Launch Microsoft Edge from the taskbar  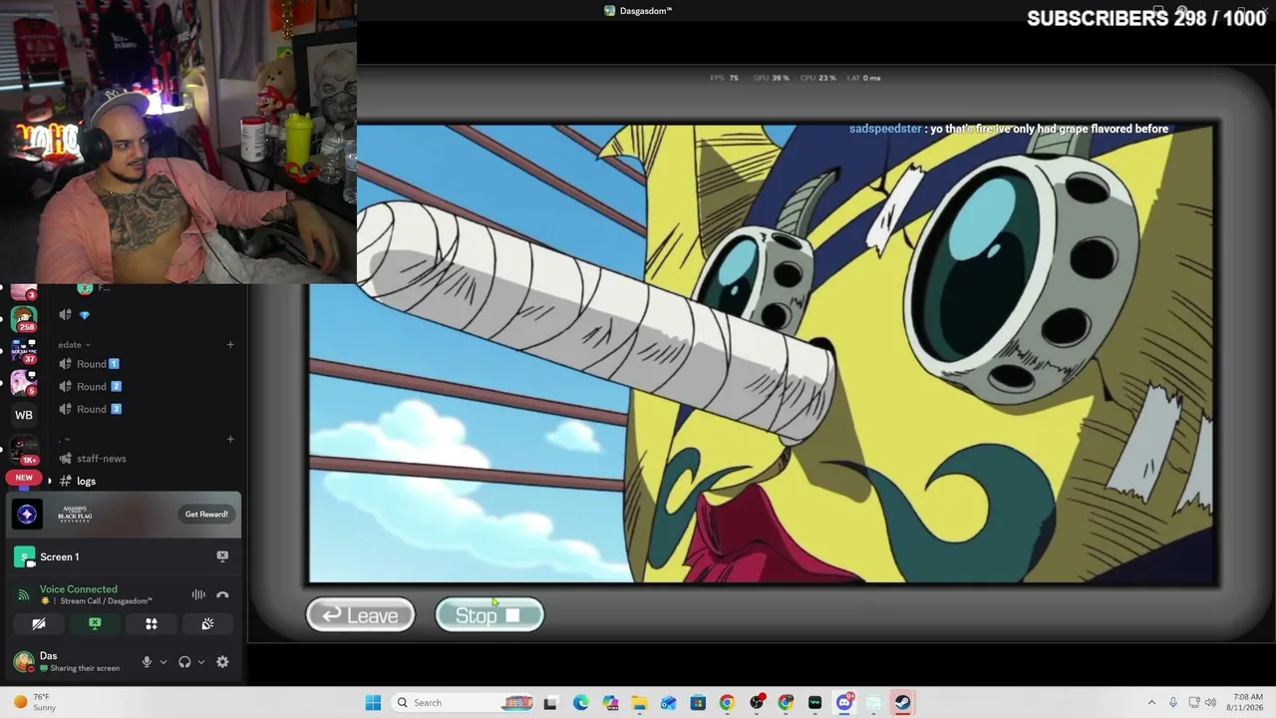coord(581,703)
